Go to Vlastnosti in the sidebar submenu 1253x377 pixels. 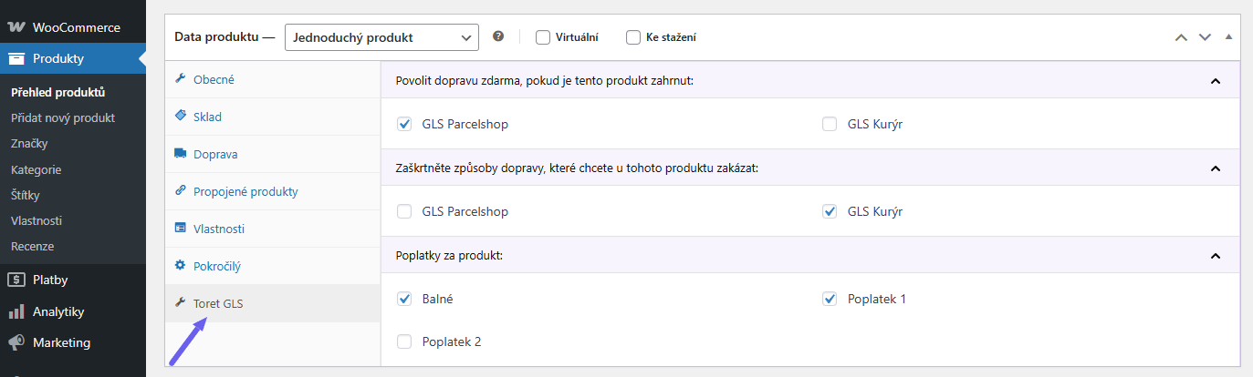tap(37, 220)
